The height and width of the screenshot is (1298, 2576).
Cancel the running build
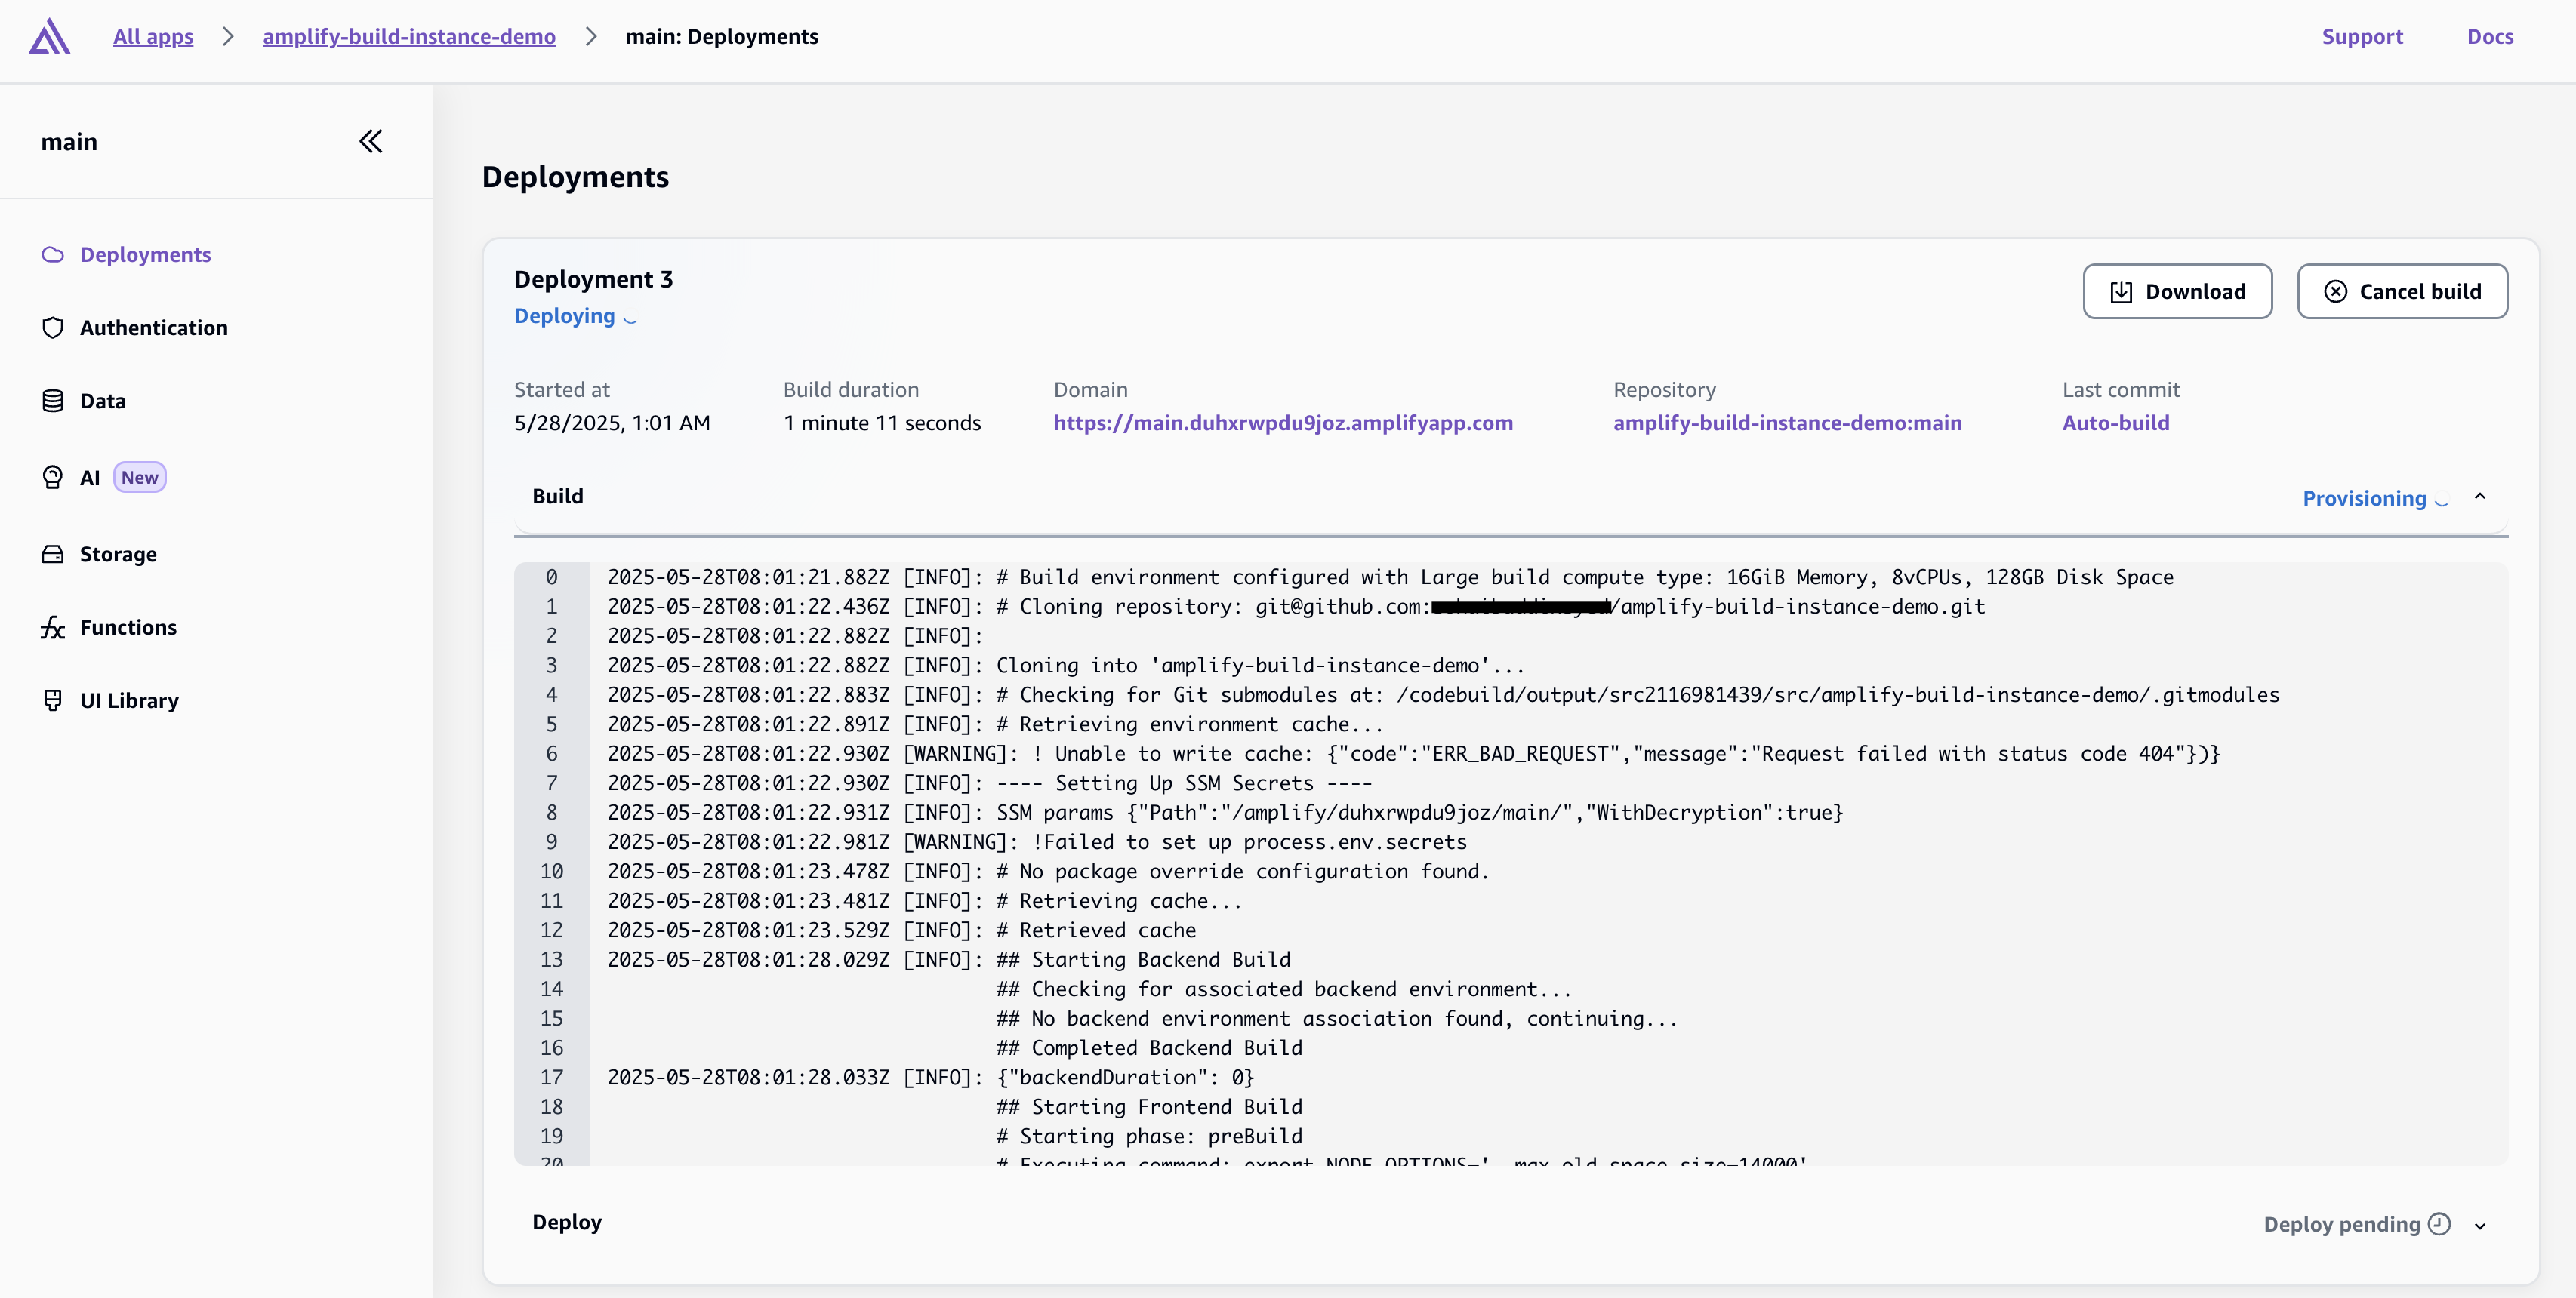coord(2403,291)
